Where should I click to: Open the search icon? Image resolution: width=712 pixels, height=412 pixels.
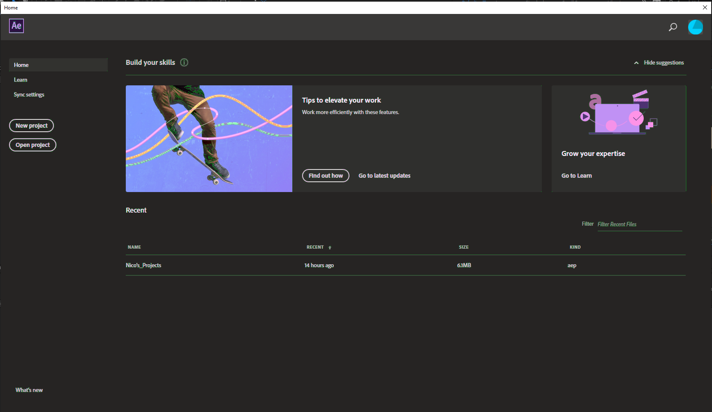673,27
